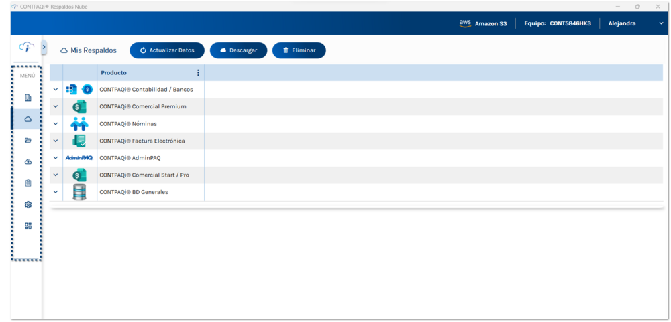Select CONTPAQi® Factura Electrónica text
This screenshot has height=322, width=671.
click(142, 141)
